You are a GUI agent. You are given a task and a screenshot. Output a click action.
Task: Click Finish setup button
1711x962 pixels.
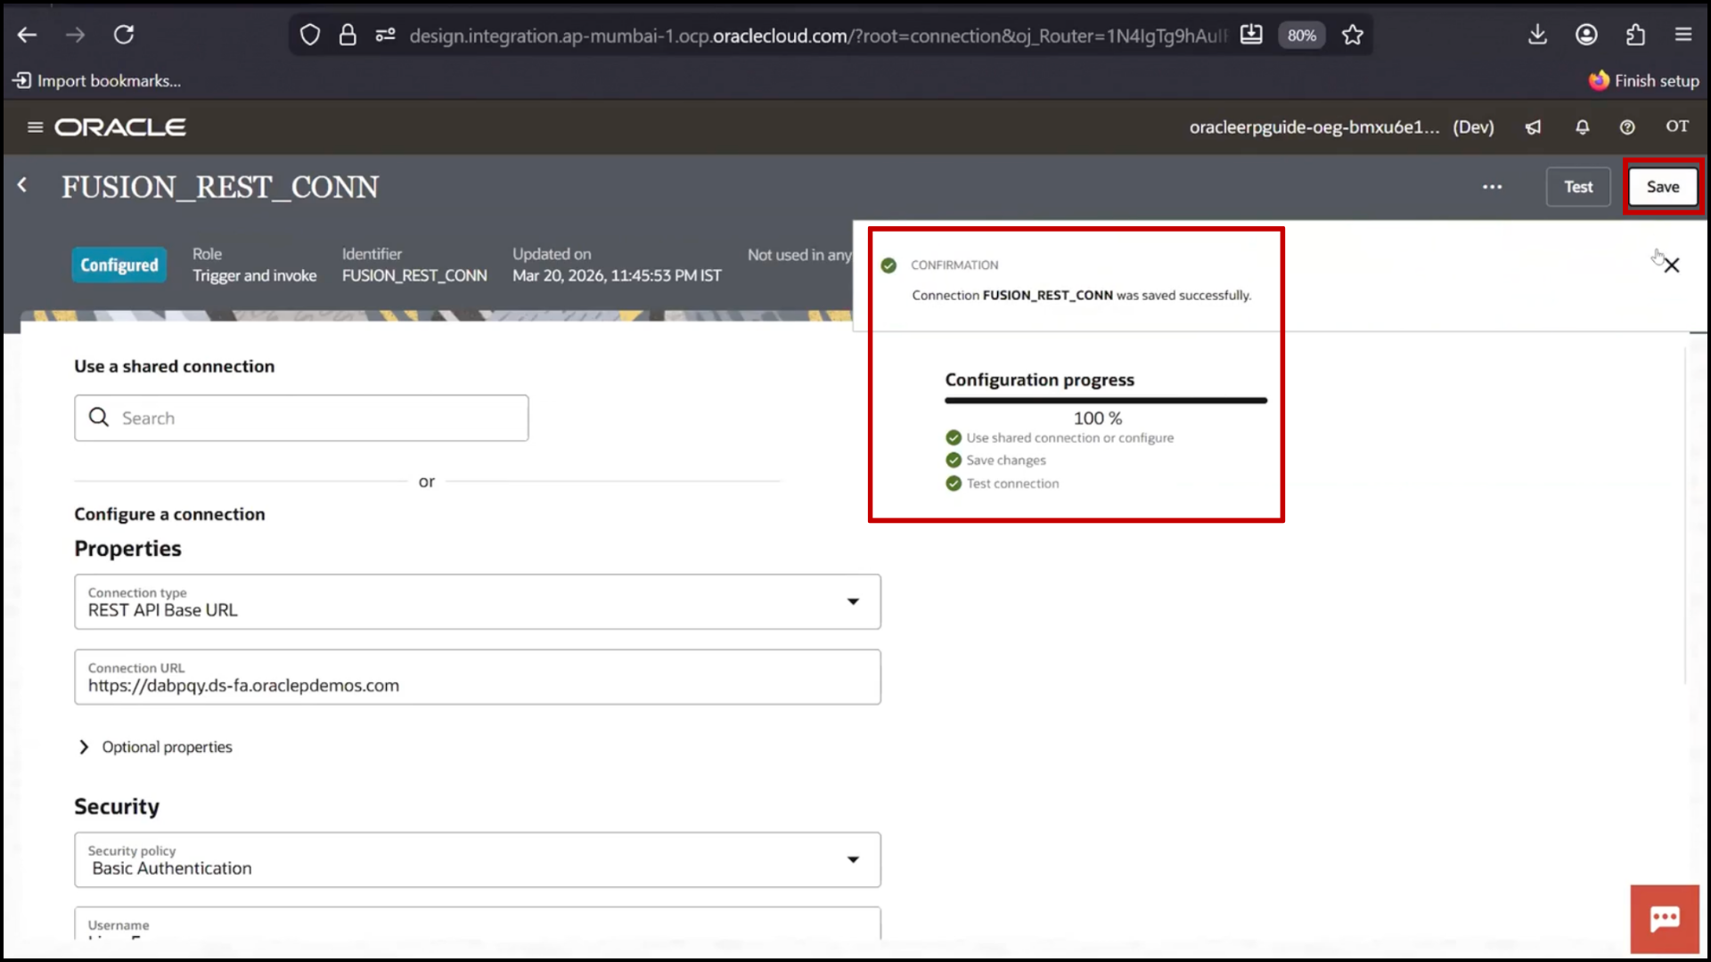click(x=1644, y=81)
